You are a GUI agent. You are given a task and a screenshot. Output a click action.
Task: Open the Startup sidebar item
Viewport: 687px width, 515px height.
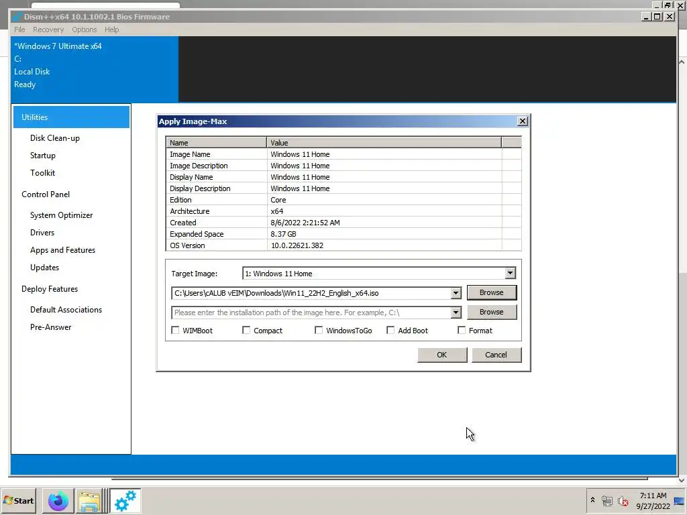click(x=42, y=156)
